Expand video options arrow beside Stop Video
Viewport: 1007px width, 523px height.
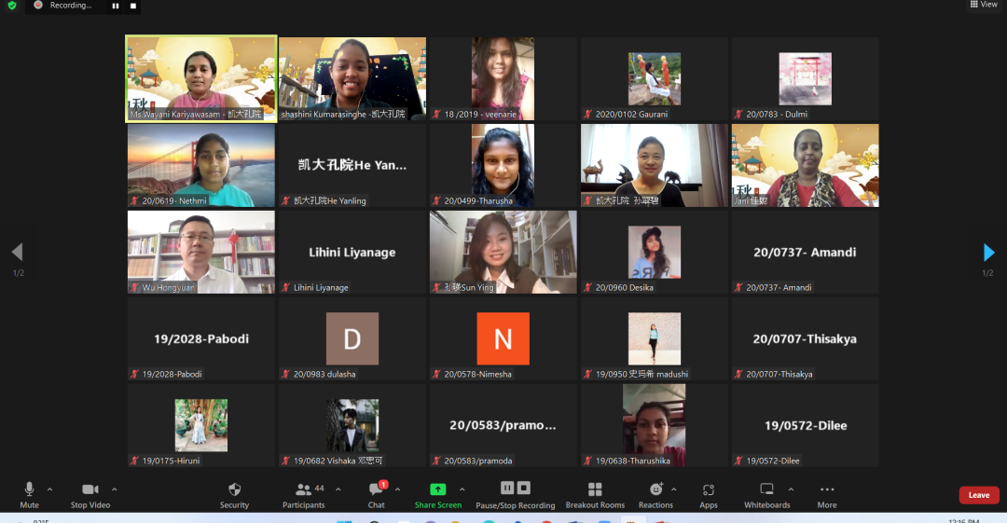click(x=115, y=489)
